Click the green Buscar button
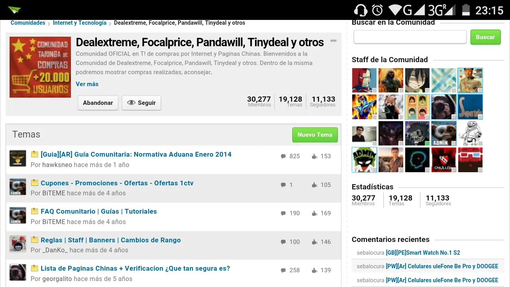This screenshot has height=287, width=510. coord(485,37)
